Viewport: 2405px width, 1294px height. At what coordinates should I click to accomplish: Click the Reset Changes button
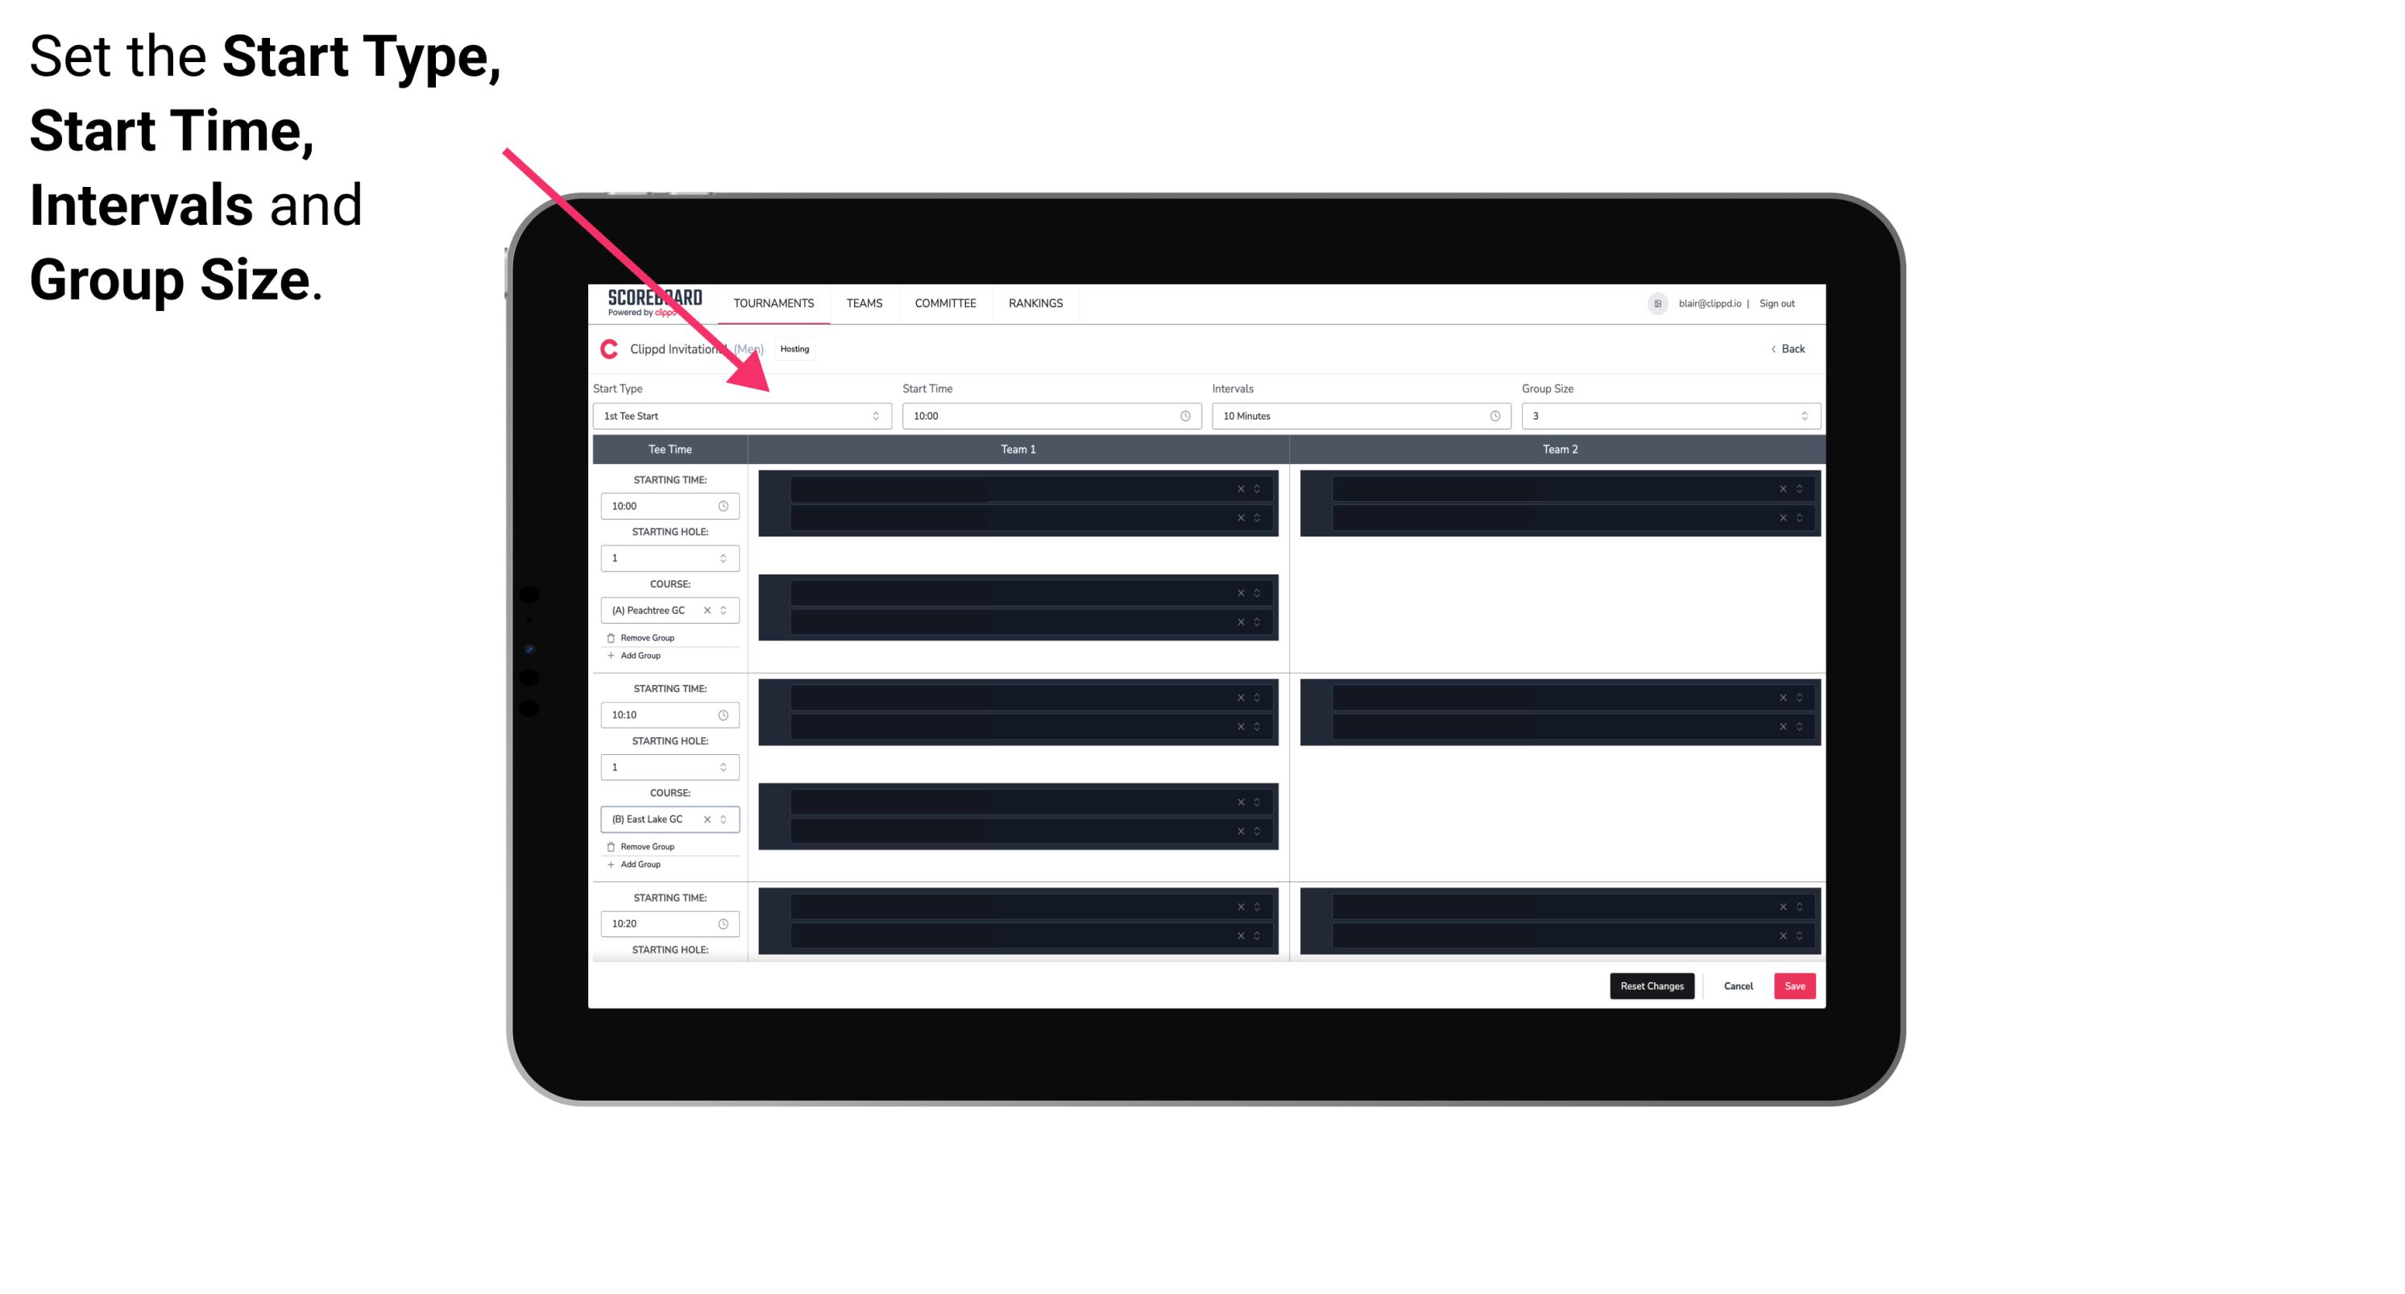(x=1652, y=985)
